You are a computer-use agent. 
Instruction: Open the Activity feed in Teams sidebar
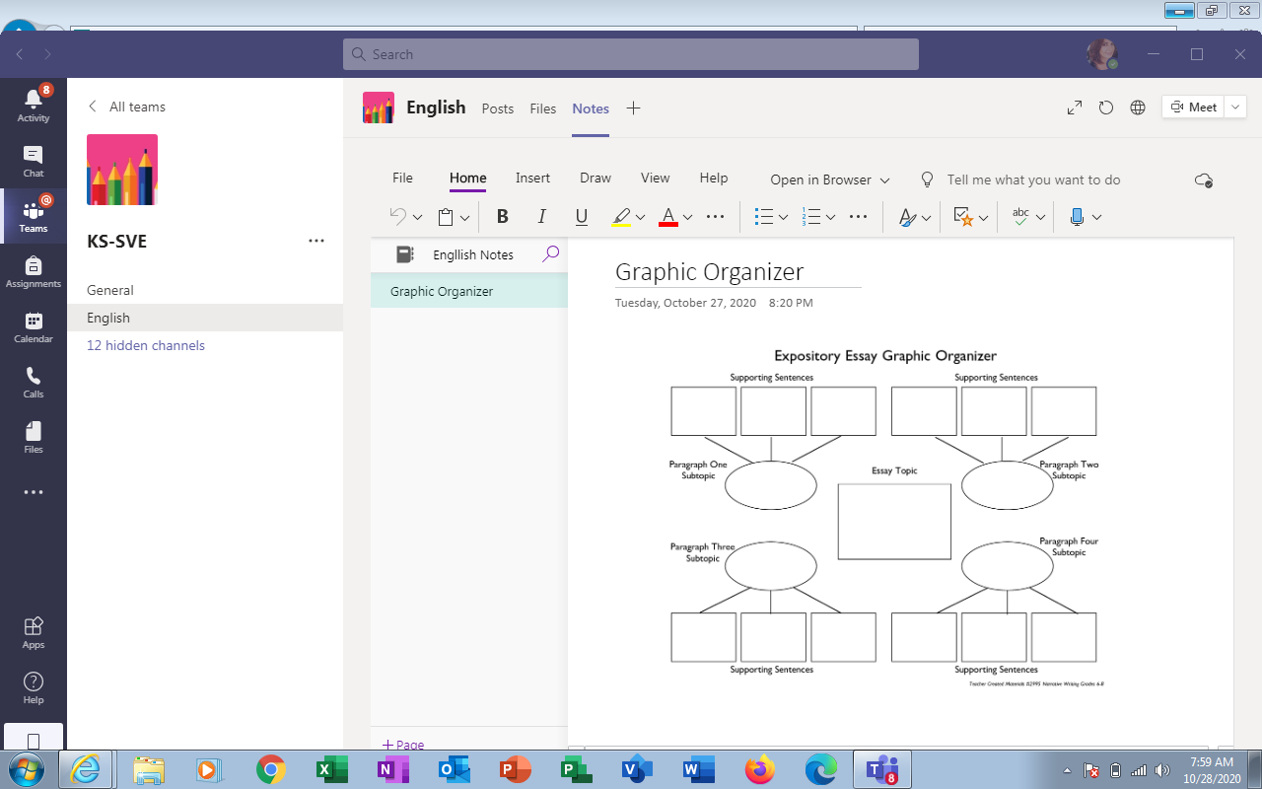pos(34,104)
